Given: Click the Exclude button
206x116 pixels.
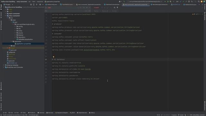Looking at the screenshot, I should [114, 11].
